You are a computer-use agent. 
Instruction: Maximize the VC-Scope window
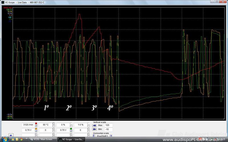(217, 2)
